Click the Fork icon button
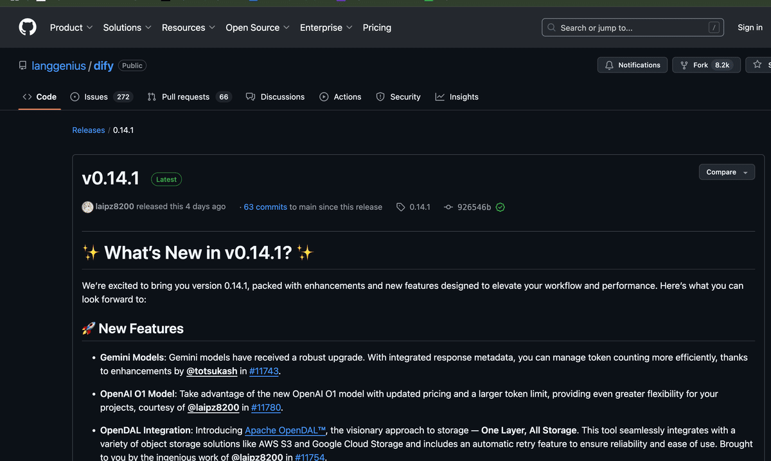Screen dimensions: 771x461 click(x=684, y=65)
